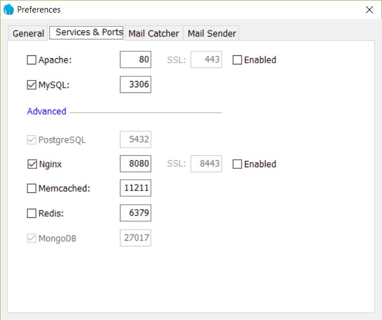Close the Preferences window

[368, 10]
